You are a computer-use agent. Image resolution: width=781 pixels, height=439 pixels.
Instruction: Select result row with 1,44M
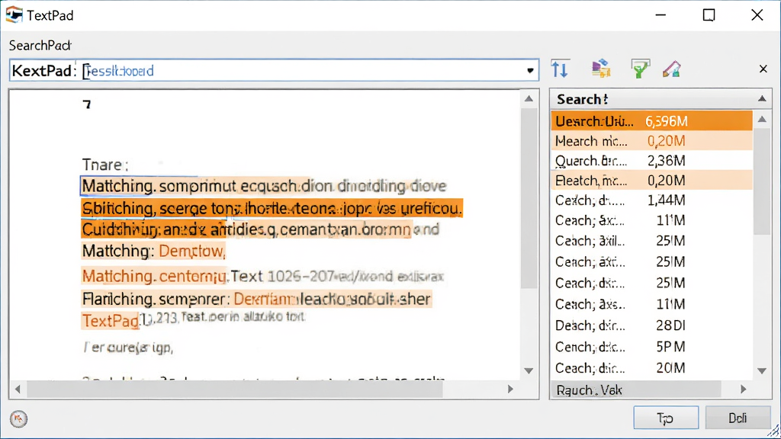click(x=651, y=200)
